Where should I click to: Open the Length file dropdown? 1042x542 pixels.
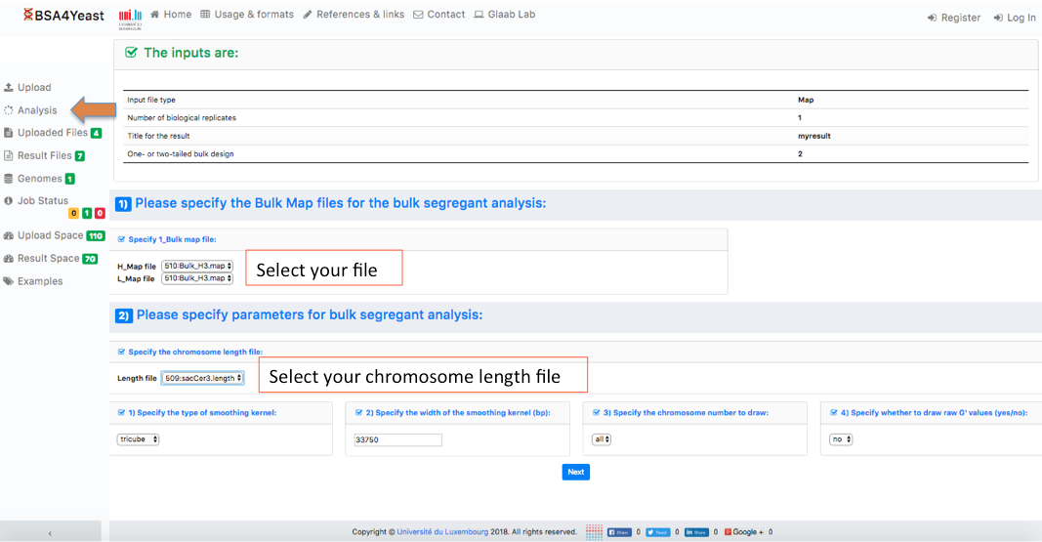(x=202, y=378)
